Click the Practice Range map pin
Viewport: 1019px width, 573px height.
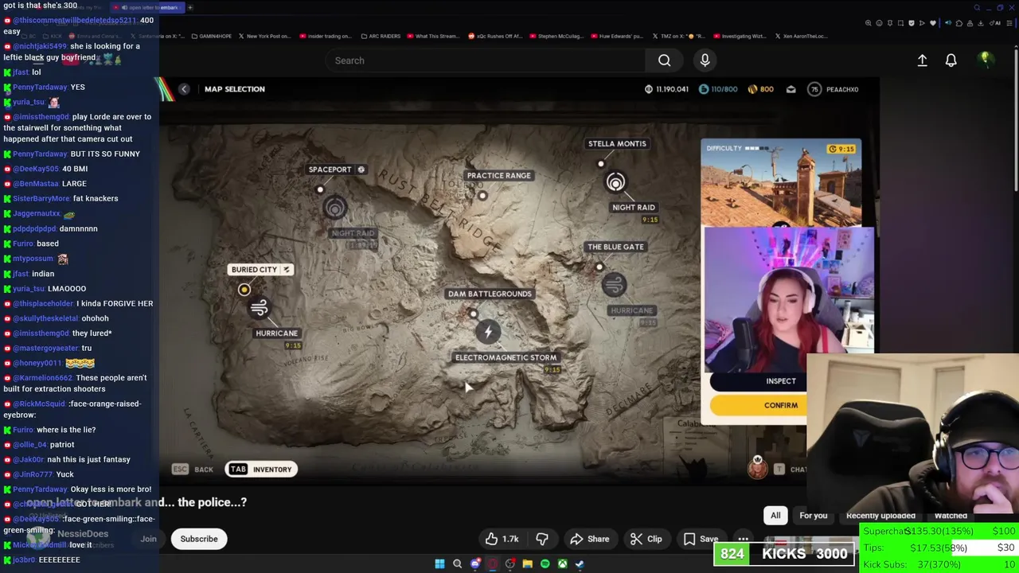[482, 195]
